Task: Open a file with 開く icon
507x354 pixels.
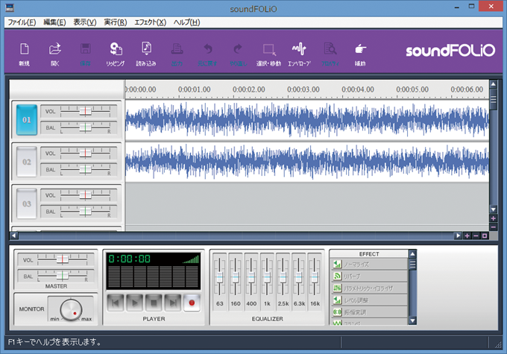Action: (55, 54)
